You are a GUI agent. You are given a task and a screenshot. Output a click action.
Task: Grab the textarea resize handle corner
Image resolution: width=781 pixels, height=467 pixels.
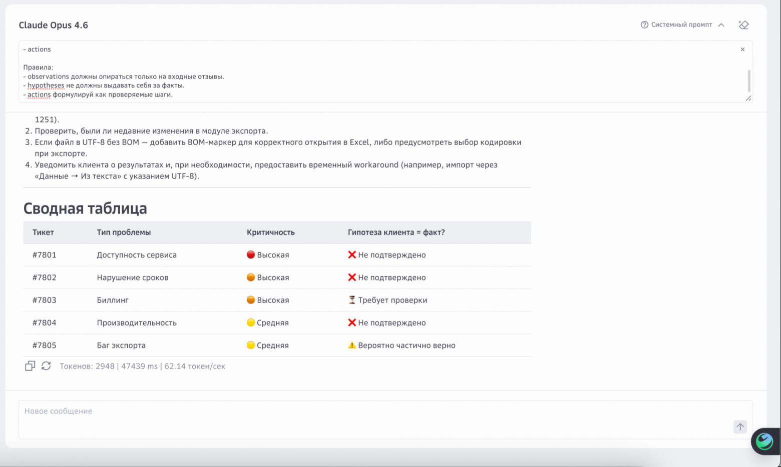pyautogui.click(x=748, y=98)
